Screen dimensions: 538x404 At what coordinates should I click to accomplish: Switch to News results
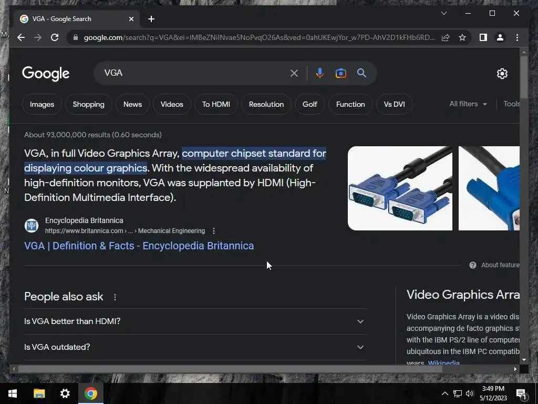[132, 104]
